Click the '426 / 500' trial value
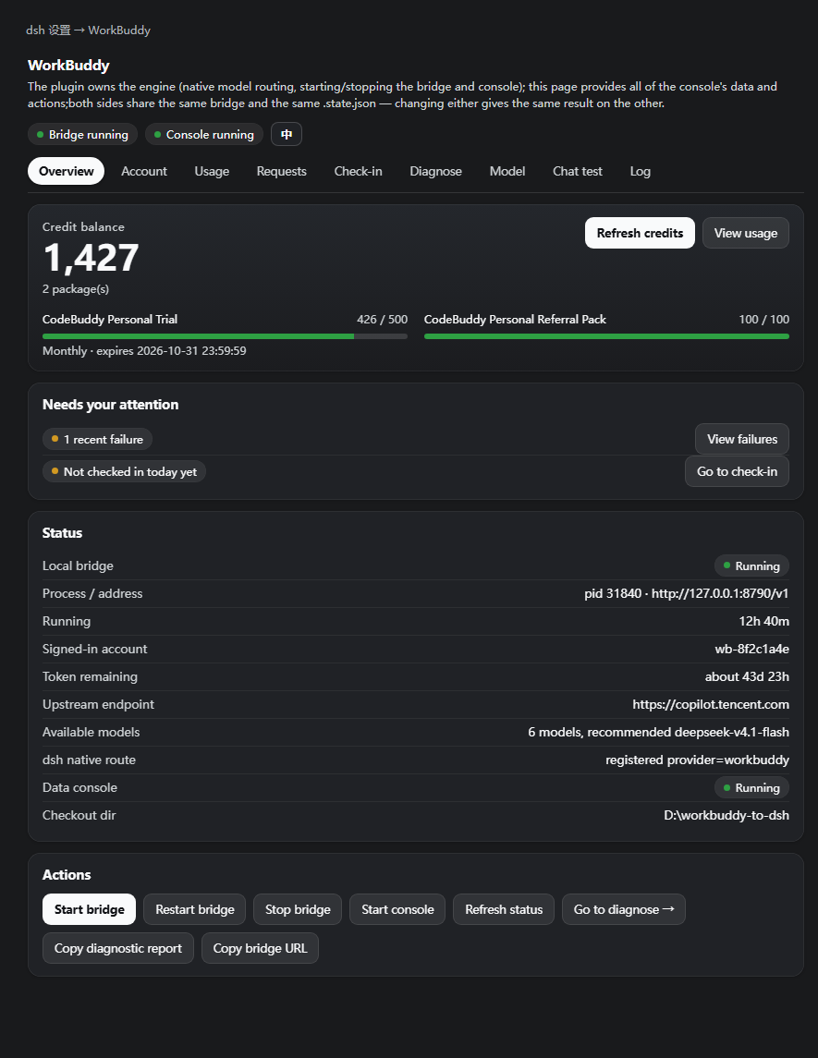Screen dimensions: 818x1058 coord(382,319)
